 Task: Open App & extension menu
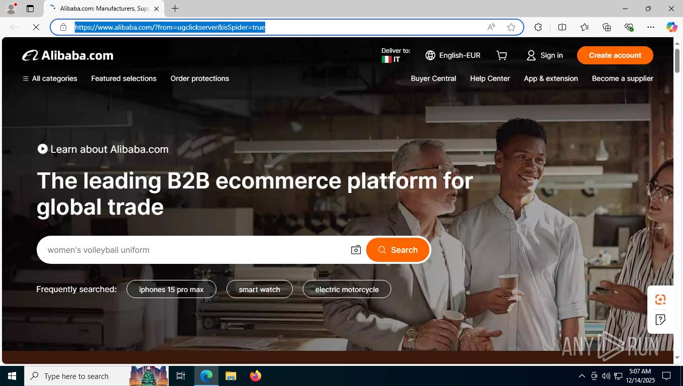coord(551,78)
